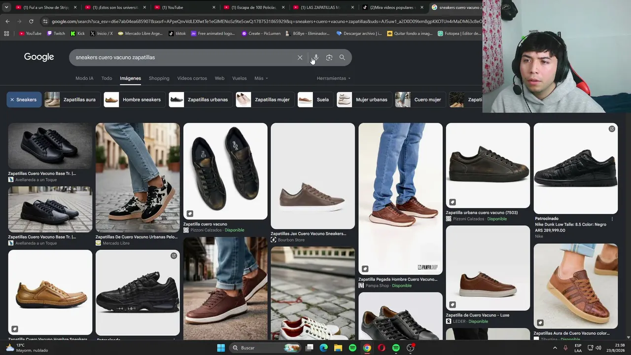
Task: Click Lens icon on Zapatilla urbana cuero vacuno (7503)
Action: click(x=453, y=202)
